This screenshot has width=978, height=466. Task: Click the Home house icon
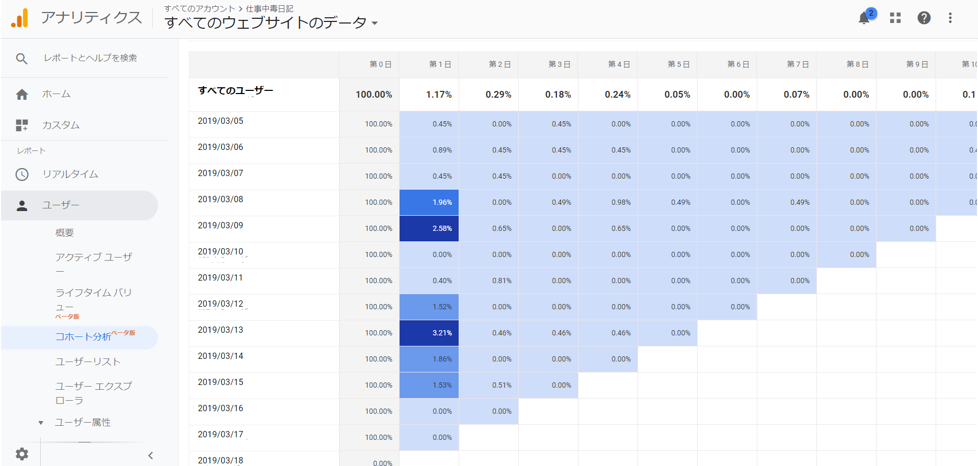pyautogui.click(x=22, y=95)
